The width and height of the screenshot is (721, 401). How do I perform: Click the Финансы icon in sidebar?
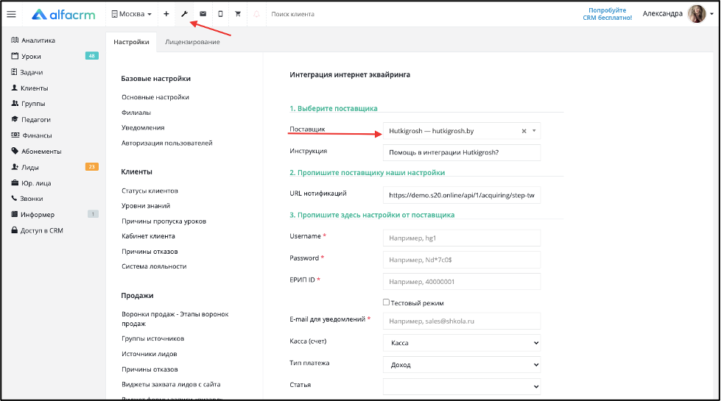[x=15, y=135]
